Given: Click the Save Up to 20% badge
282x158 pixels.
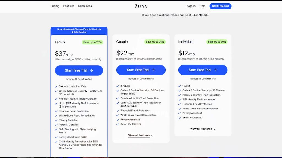Looking at the screenshot, I should pos(217,42).
